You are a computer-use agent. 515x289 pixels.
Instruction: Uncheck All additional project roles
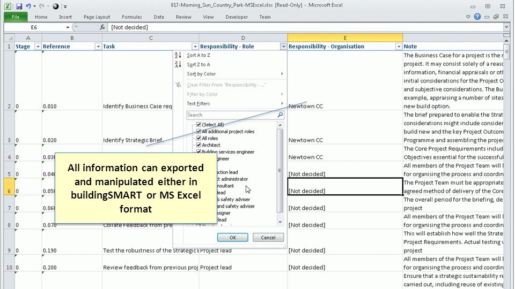198,132
